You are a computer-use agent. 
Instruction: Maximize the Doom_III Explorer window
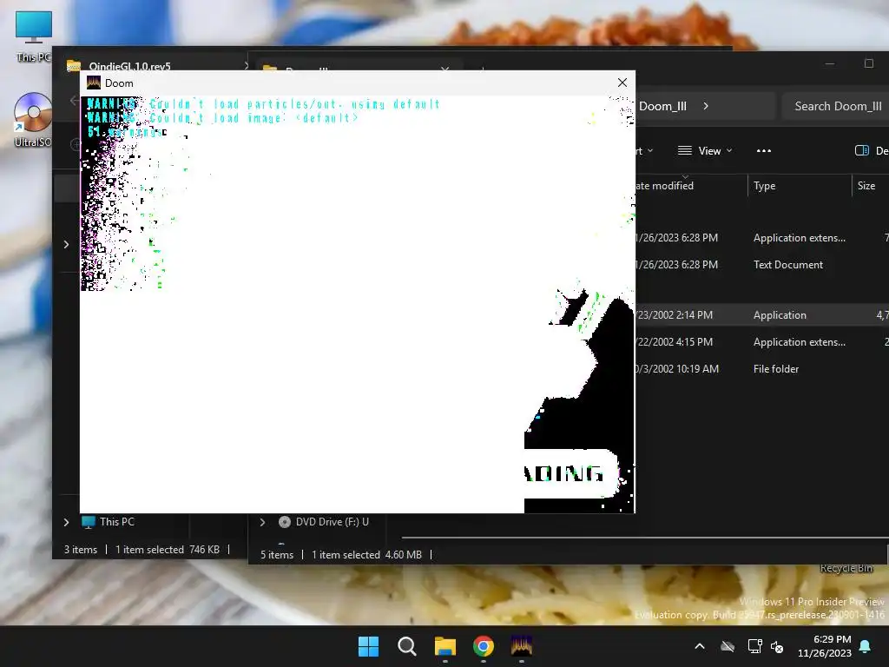[868, 63]
